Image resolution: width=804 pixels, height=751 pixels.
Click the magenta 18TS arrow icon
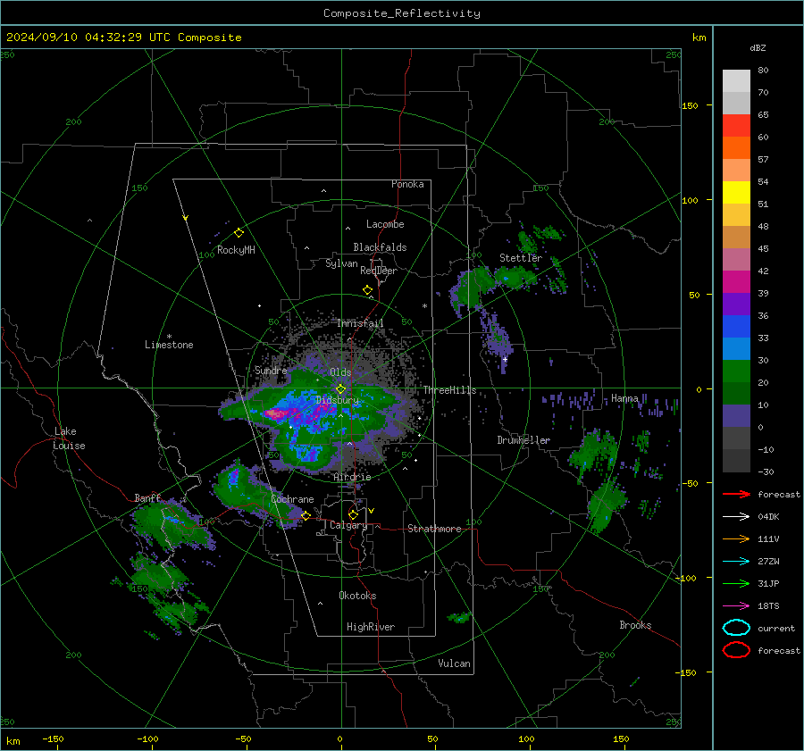coord(736,606)
